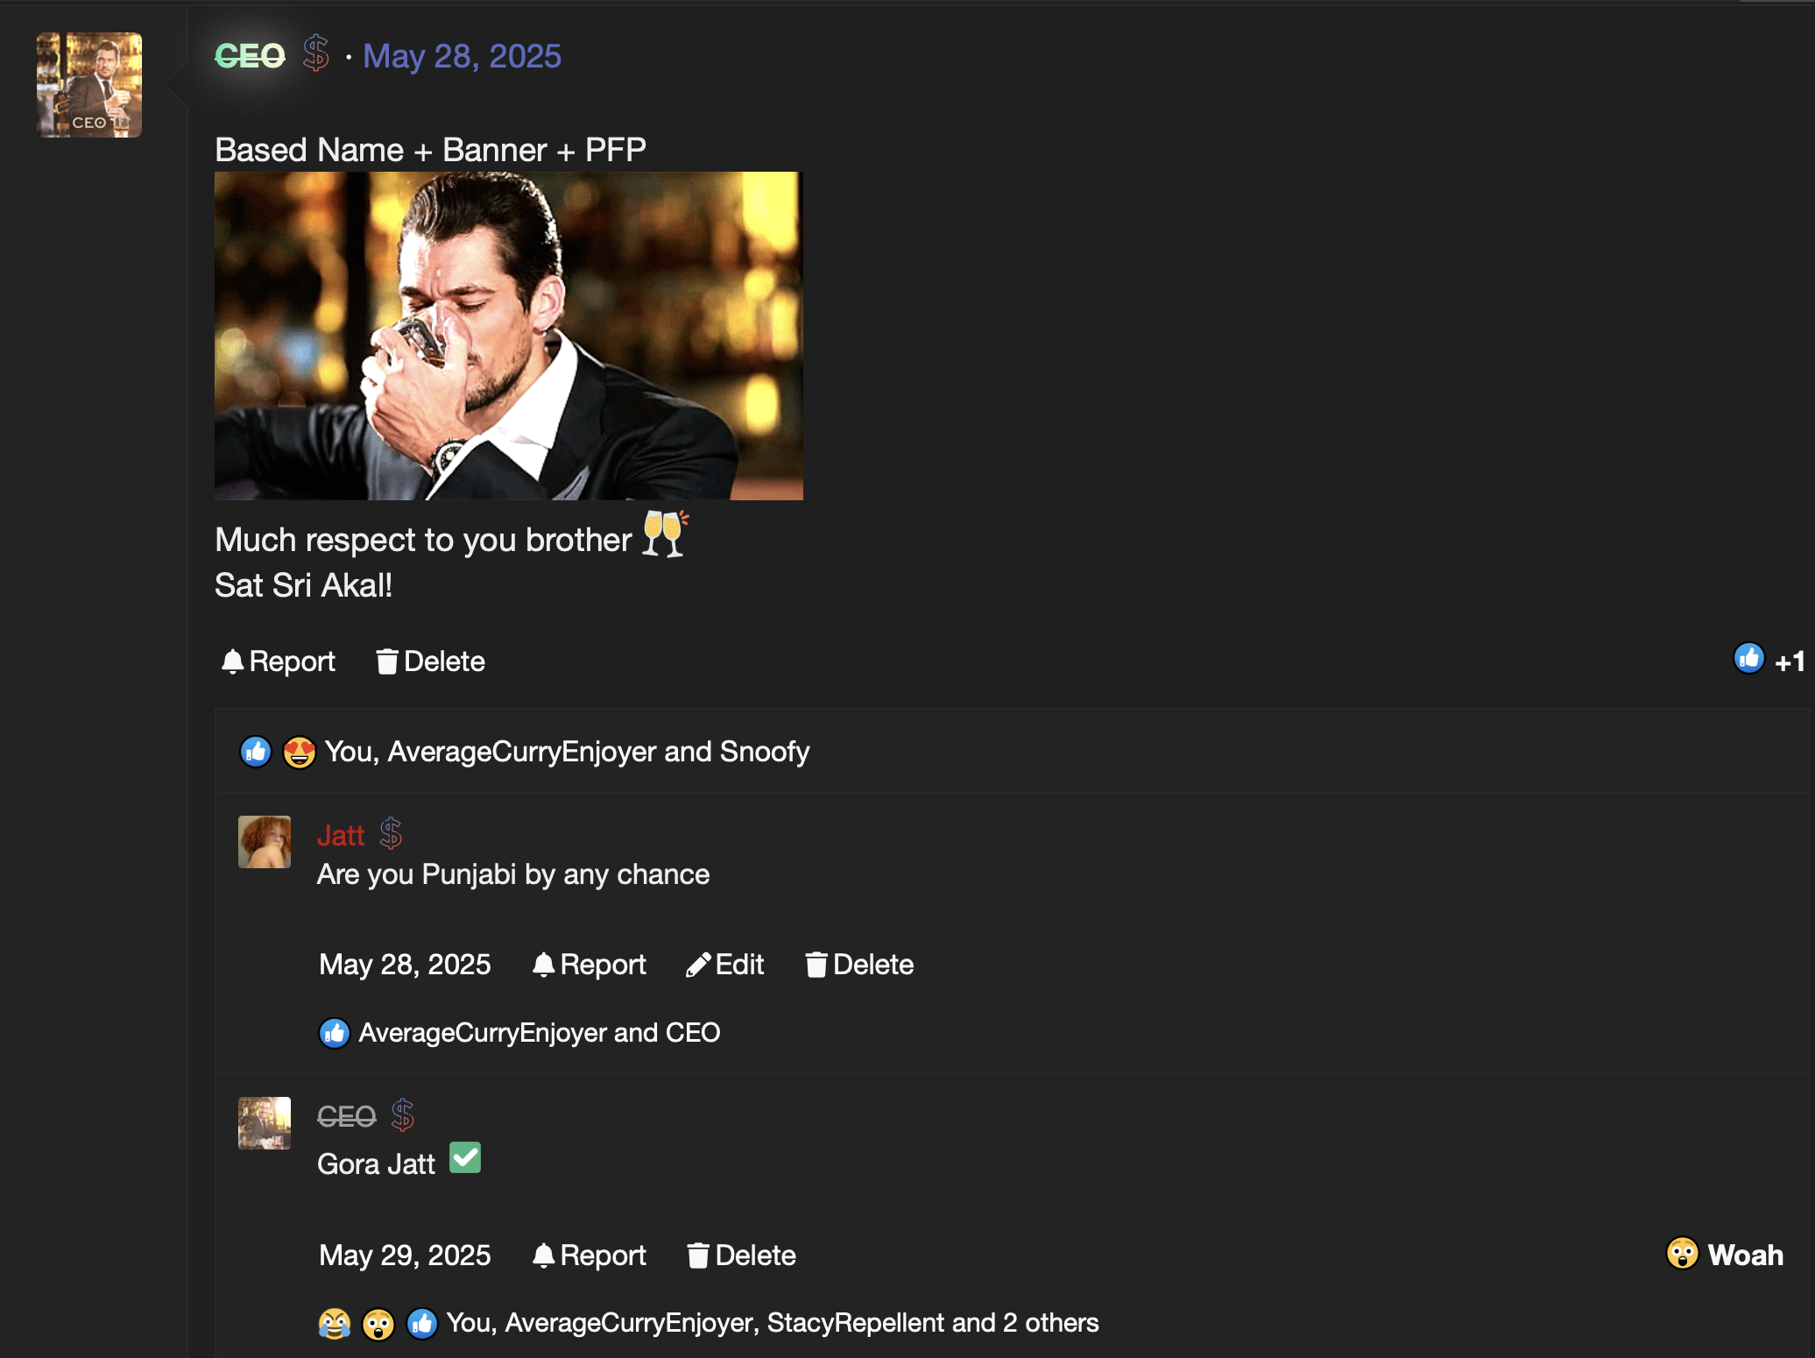Click the crying-laughing reaction emoji

334,1323
